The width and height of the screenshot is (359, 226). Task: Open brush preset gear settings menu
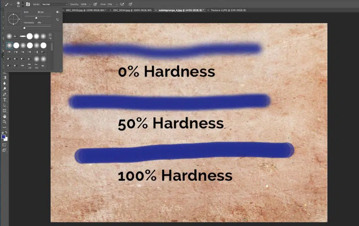[x=57, y=12]
